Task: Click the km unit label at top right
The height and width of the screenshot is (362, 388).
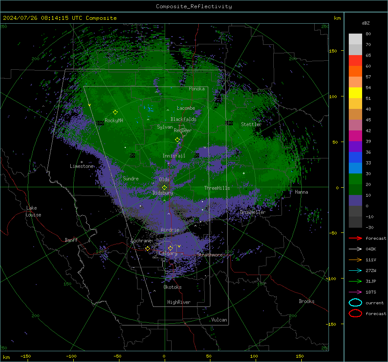Action: pos(337,18)
